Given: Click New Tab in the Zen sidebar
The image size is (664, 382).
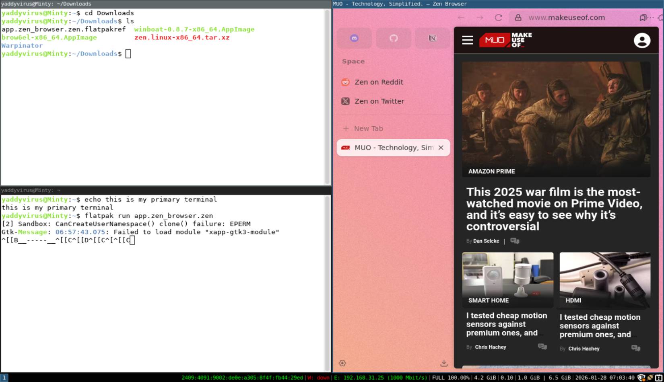Looking at the screenshot, I should [x=368, y=128].
